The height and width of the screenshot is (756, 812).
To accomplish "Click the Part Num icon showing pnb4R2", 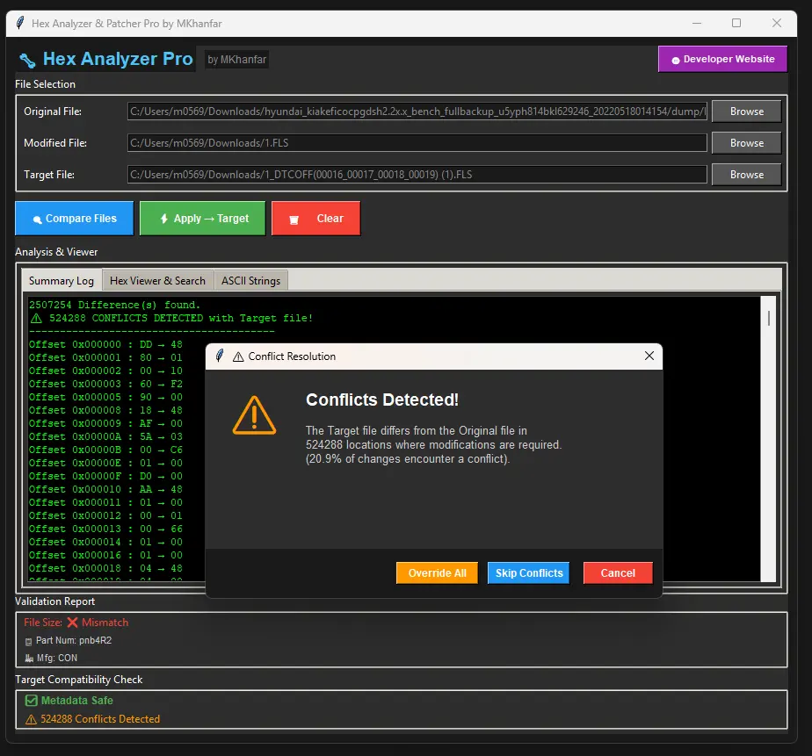I will pyautogui.click(x=30, y=640).
